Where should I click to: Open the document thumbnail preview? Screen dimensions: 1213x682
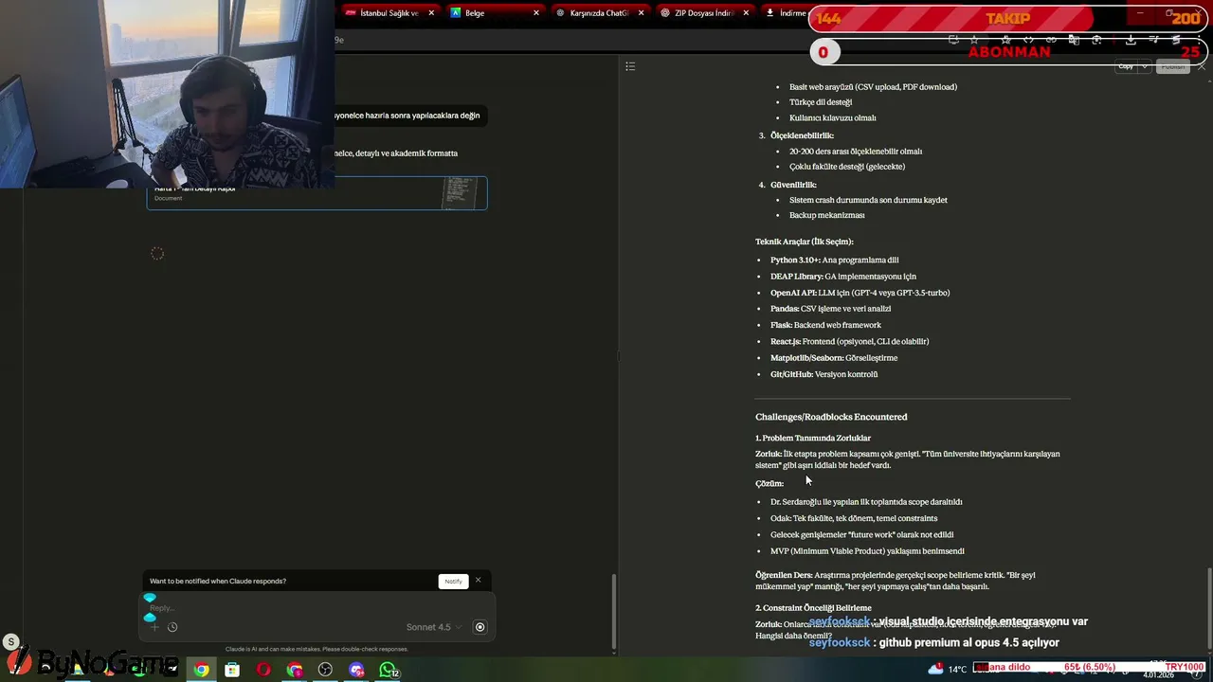coord(461,192)
